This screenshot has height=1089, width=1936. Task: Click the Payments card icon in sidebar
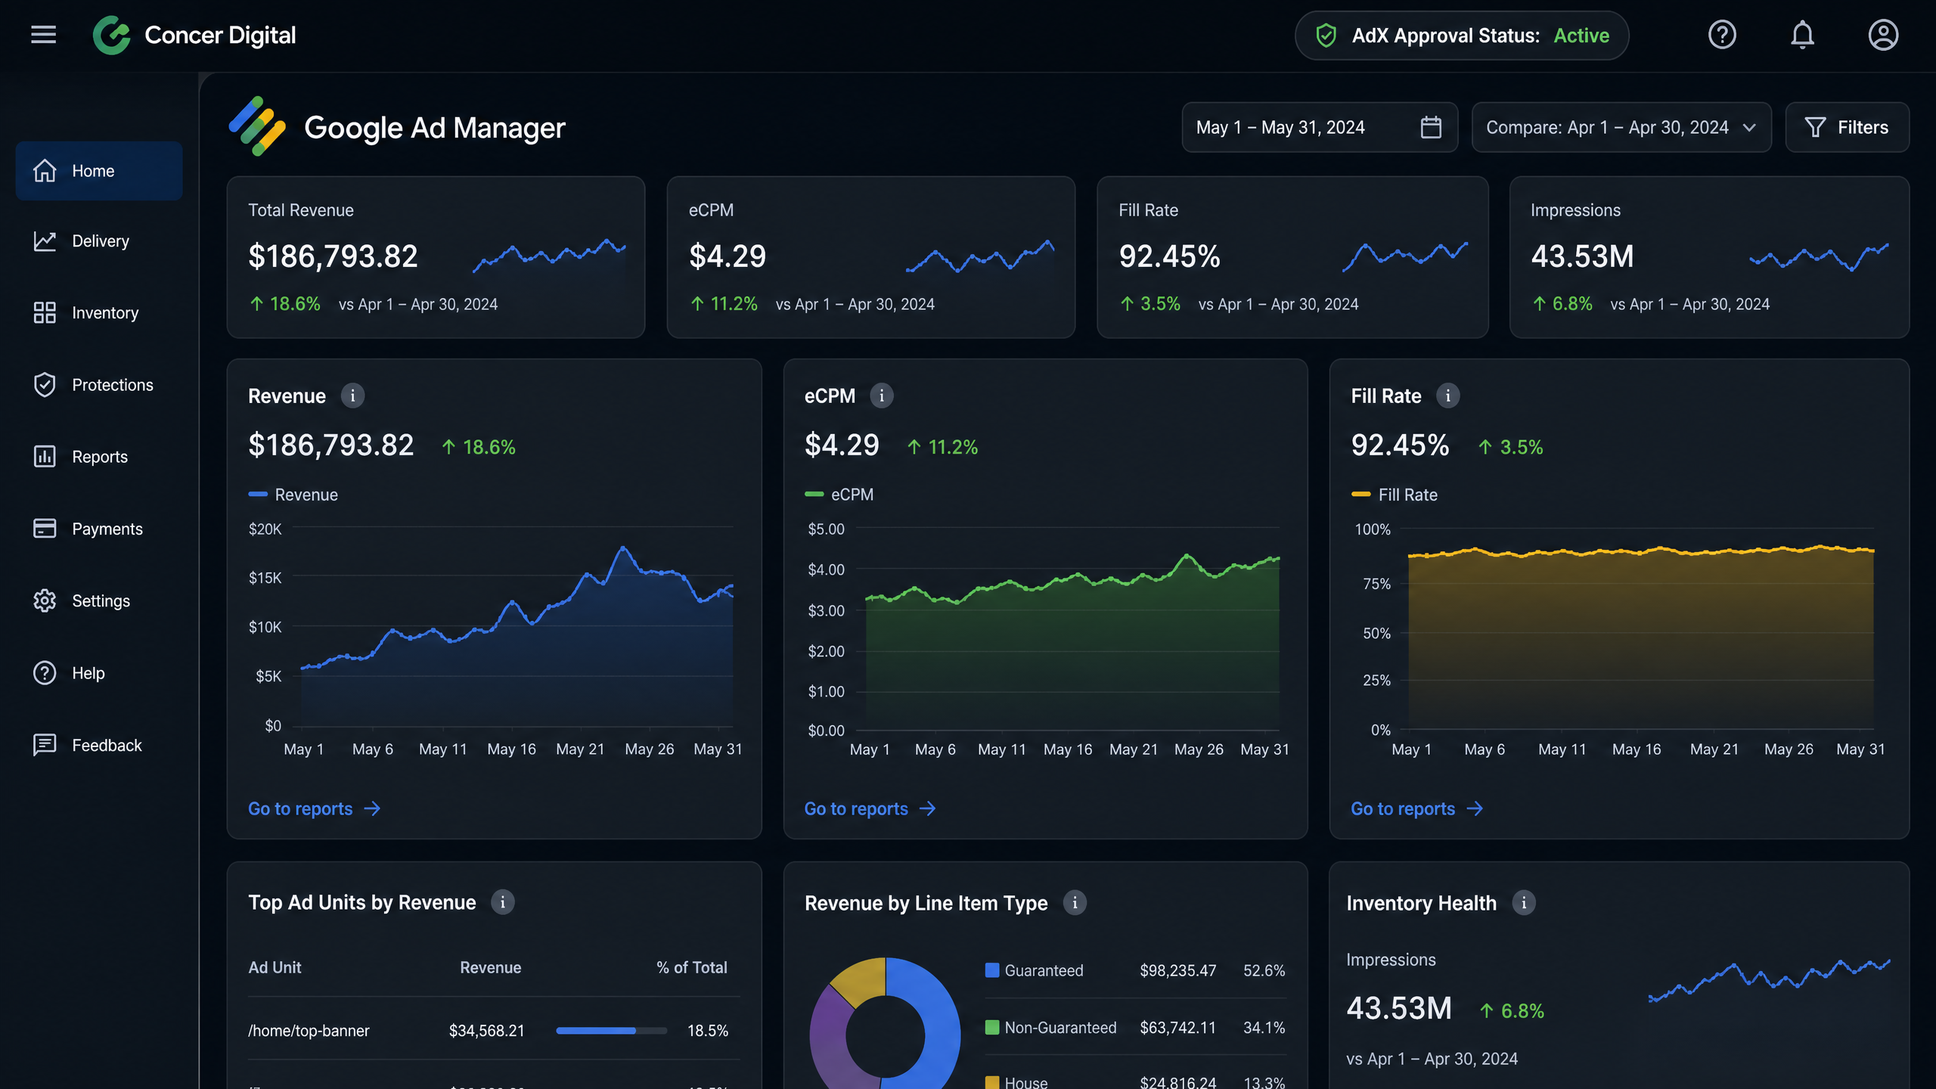45,528
